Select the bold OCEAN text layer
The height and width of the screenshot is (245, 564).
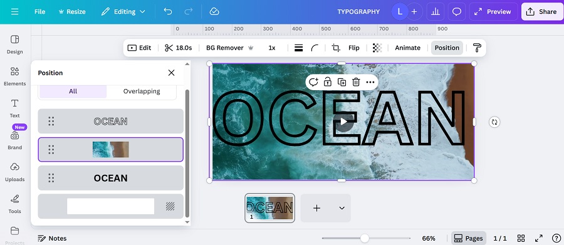(x=111, y=178)
